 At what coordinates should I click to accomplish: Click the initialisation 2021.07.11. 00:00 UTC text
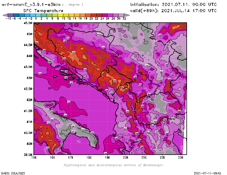click(173, 5)
